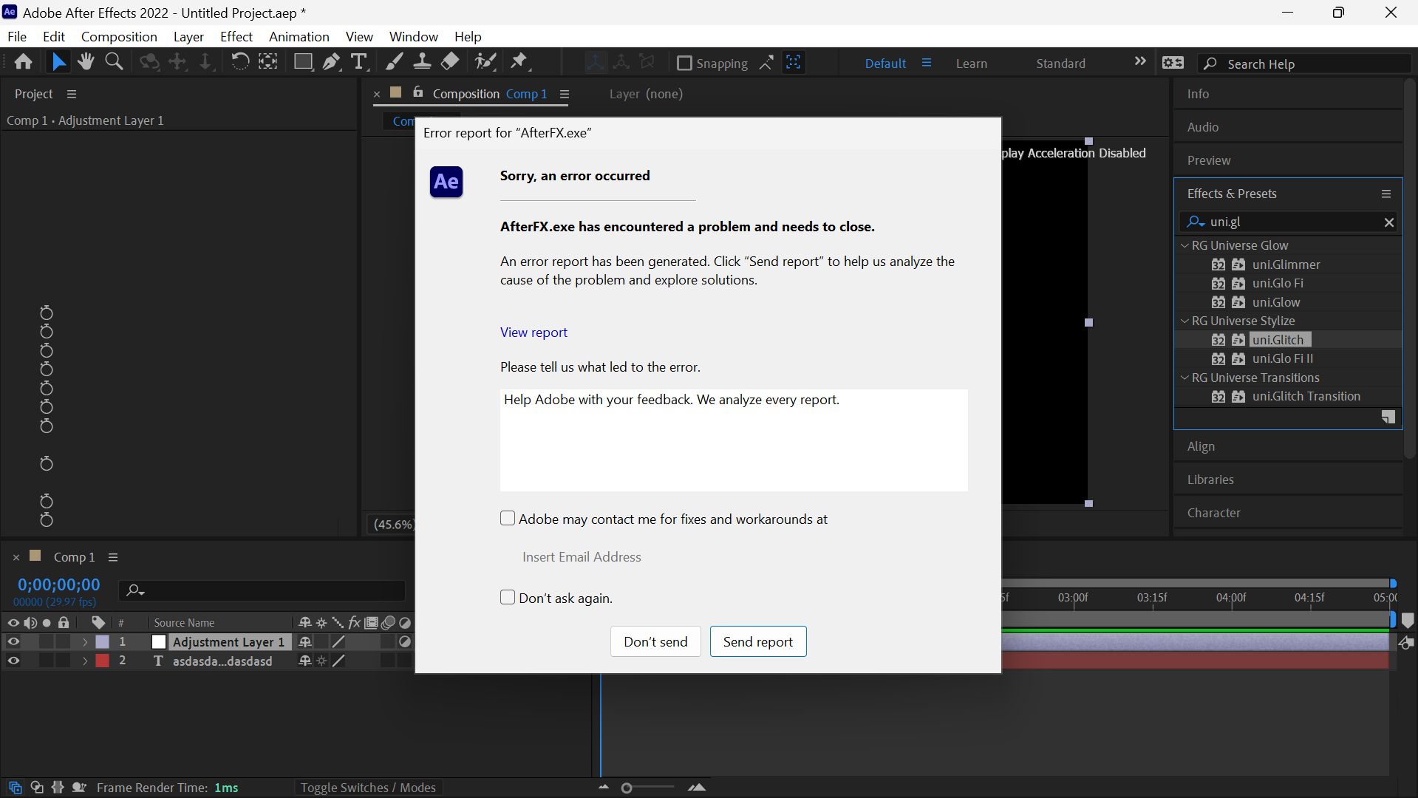
Task: Create new bin icon in Effects & Presets
Action: point(1388,417)
